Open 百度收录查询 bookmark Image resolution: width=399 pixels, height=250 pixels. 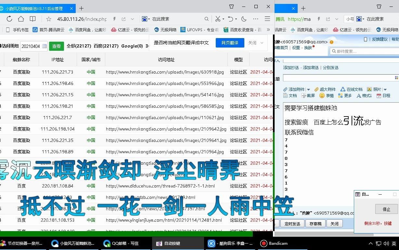[x=242, y=30]
